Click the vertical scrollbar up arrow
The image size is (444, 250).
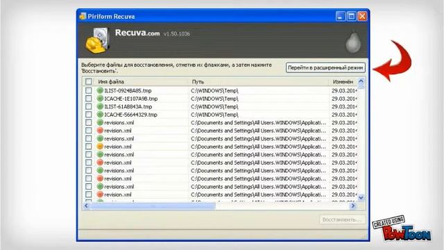[x=361, y=81]
